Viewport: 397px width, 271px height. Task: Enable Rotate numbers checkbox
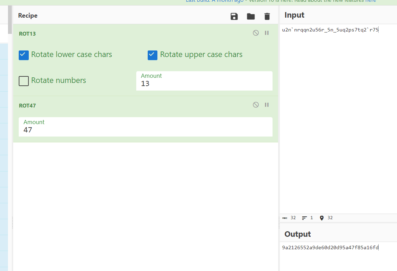pyautogui.click(x=24, y=81)
